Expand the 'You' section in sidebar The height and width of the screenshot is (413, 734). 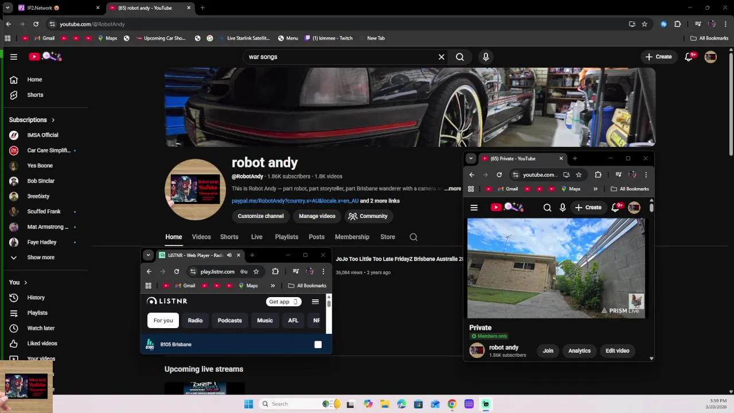coord(18,282)
